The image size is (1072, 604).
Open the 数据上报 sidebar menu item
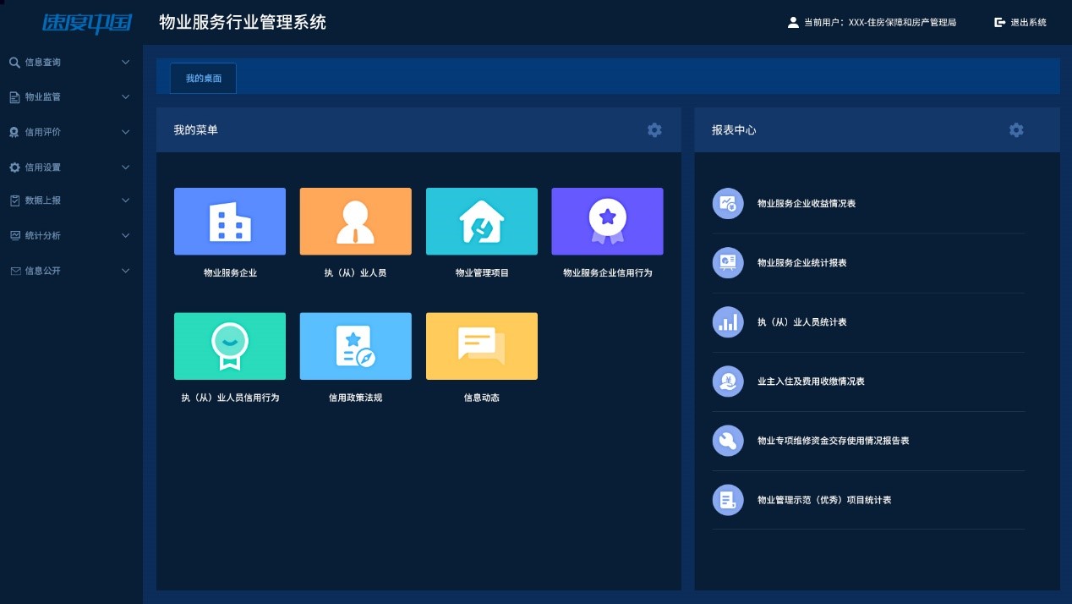coord(43,200)
